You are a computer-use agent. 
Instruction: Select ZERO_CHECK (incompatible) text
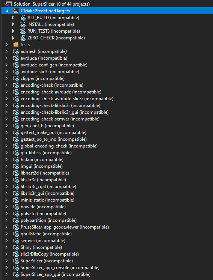pyautogui.click(x=56, y=38)
